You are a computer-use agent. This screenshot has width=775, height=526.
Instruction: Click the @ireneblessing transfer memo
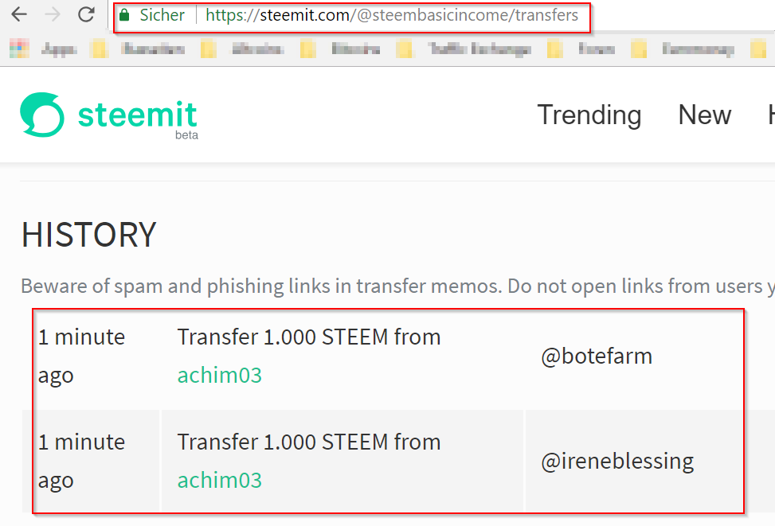[616, 461]
